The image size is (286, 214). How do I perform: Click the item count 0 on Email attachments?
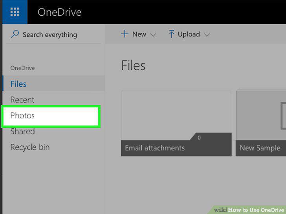(x=199, y=138)
